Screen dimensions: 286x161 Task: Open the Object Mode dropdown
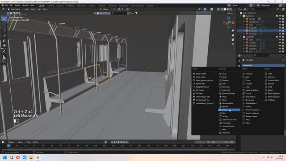click(x=15, y=9)
